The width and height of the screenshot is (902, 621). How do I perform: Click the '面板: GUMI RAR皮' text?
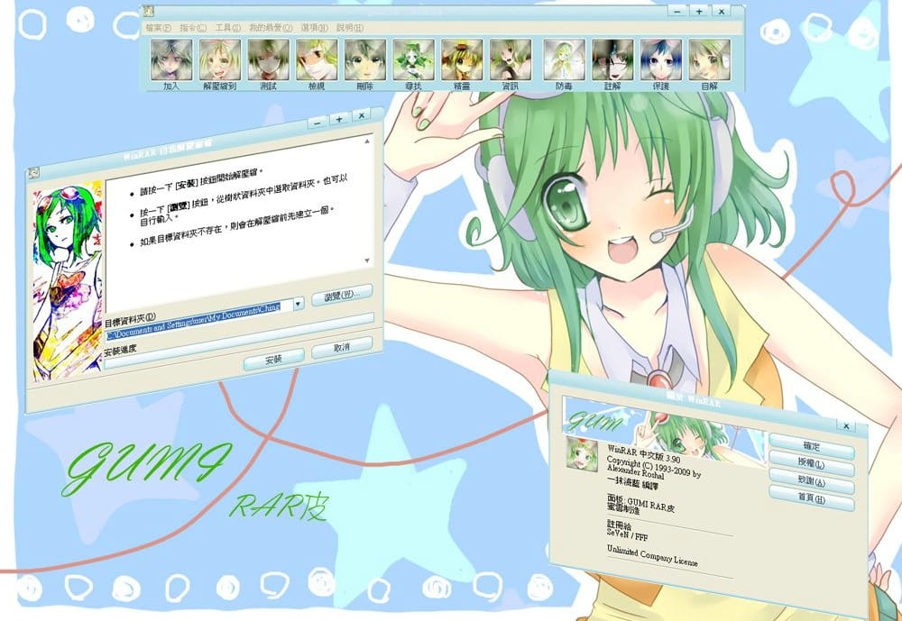[x=640, y=503]
